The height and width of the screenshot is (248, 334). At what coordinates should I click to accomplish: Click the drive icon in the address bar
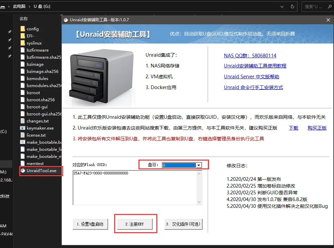point(3,7)
